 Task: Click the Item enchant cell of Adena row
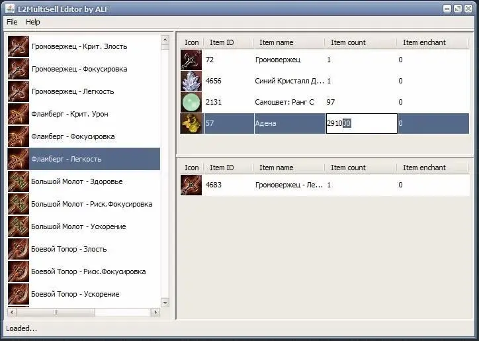(434, 124)
